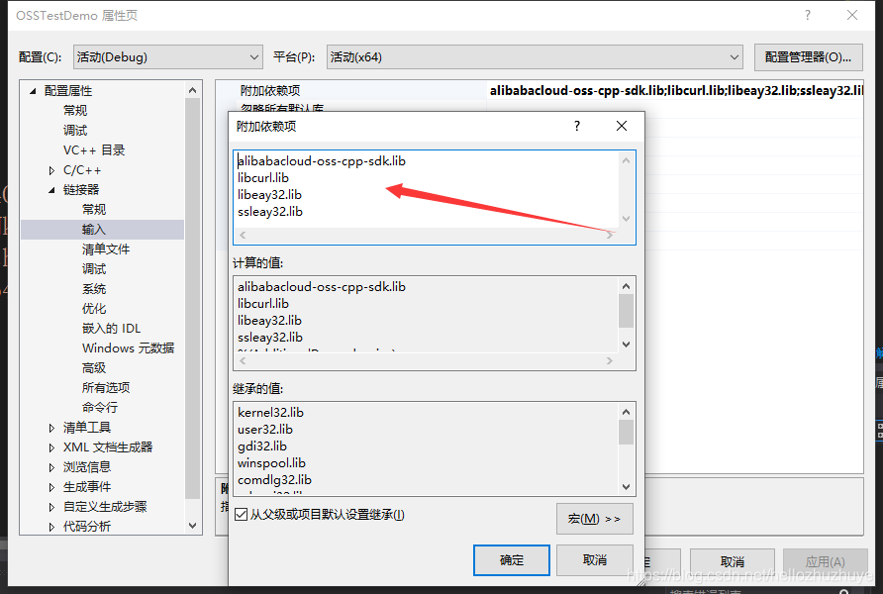The image size is (883, 594).
Task: Click the 附加依赖项 value in property grid
Action: [x=676, y=91]
